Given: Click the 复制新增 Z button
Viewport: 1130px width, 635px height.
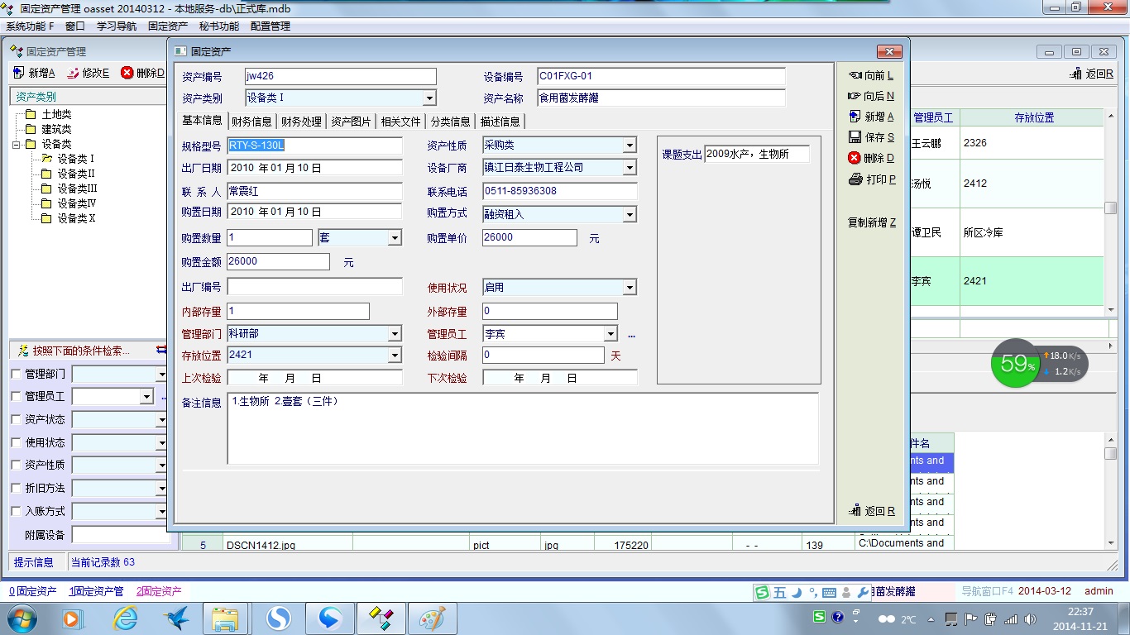Looking at the screenshot, I should pyautogui.click(x=871, y=222).
